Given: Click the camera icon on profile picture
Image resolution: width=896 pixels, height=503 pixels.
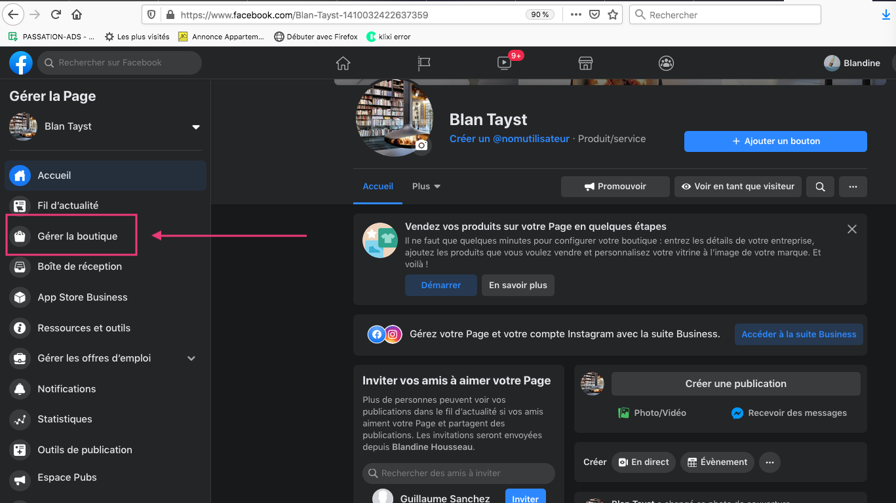Looking at the screenshot, I should 421,145.
